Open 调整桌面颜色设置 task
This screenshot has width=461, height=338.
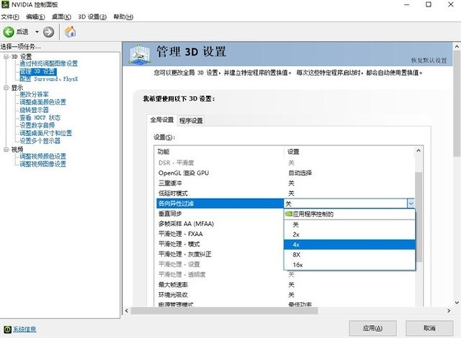42,102
